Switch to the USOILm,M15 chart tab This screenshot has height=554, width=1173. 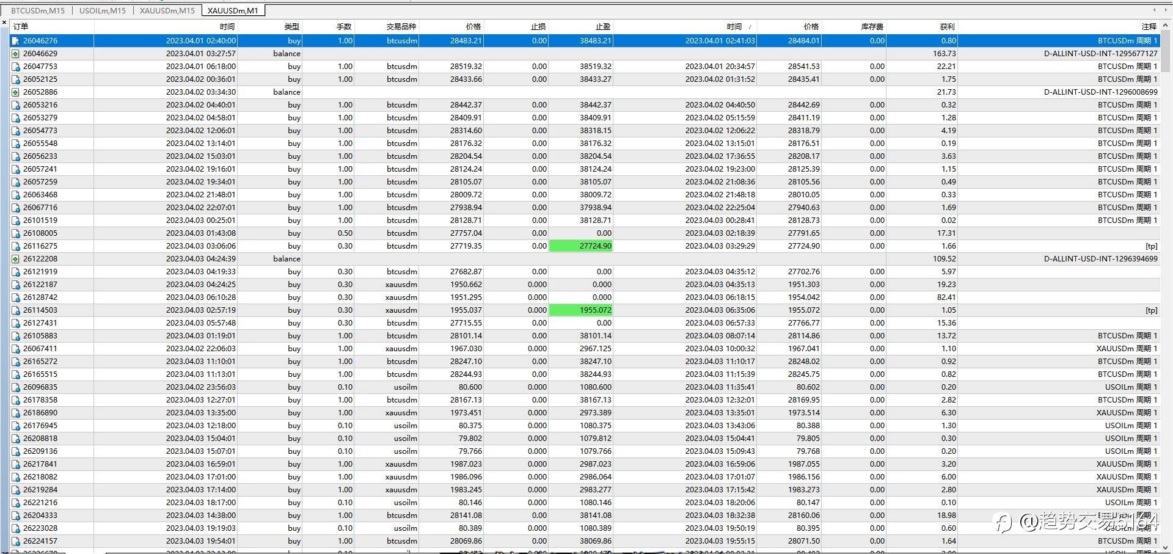click(103, 10)
